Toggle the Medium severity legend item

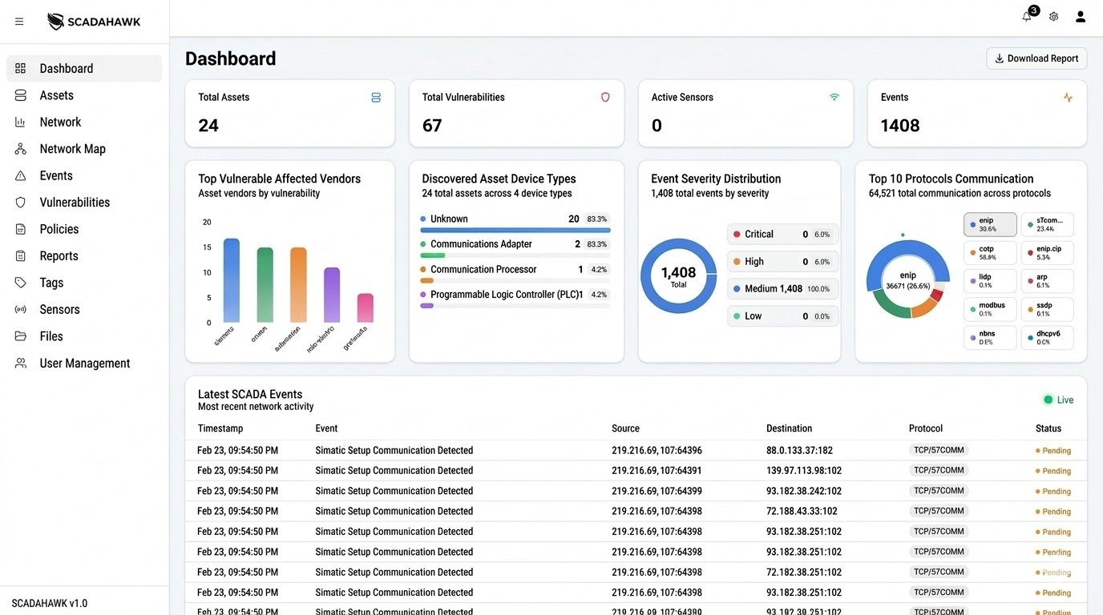(782, 289)
